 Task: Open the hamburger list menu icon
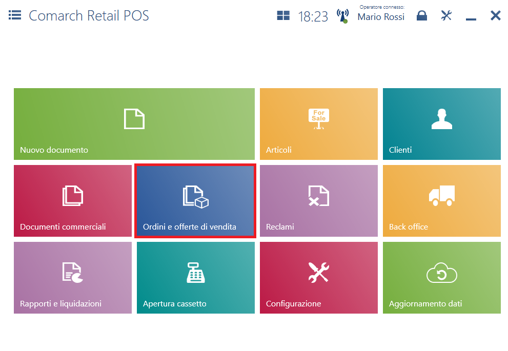click(x=15, y=15)
